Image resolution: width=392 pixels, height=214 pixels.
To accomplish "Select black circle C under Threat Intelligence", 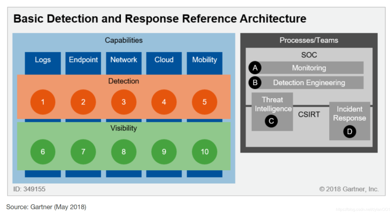I will tap(271, 121).
